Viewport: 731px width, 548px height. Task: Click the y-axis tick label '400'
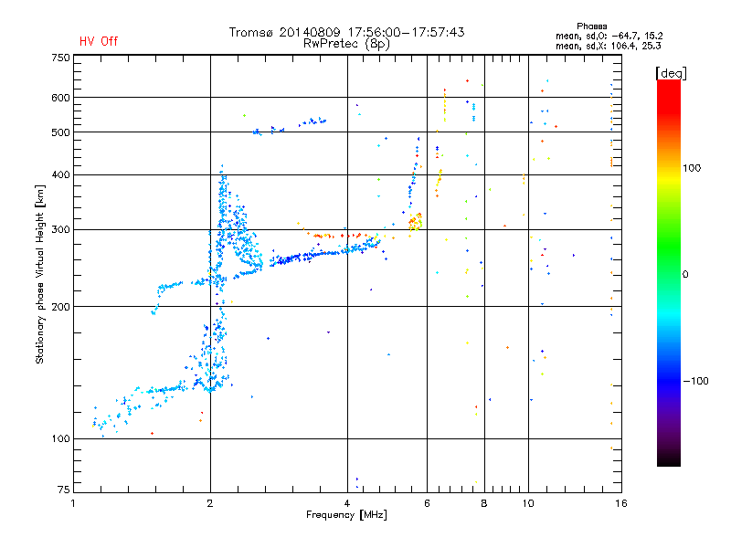(x=60, y=174)
